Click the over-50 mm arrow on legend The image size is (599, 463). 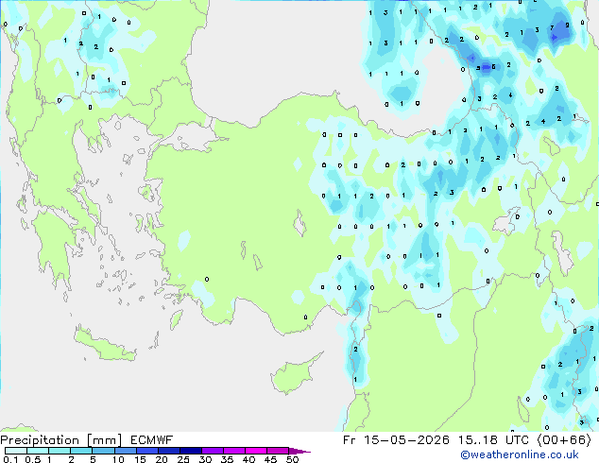click(299, 452)
